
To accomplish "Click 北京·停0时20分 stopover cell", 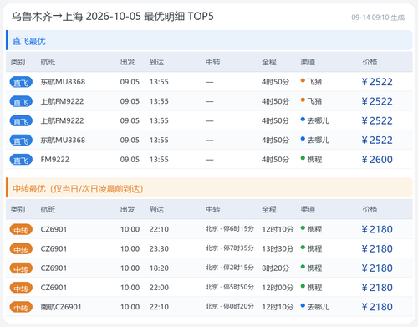I will point(230,306).
